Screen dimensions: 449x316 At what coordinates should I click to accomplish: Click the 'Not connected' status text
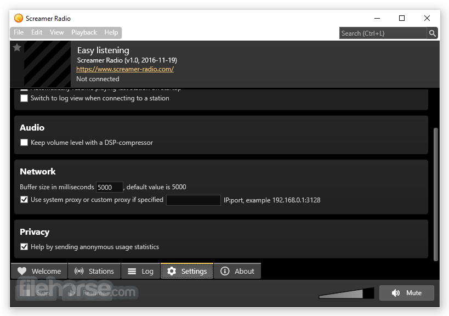point(98,79)
